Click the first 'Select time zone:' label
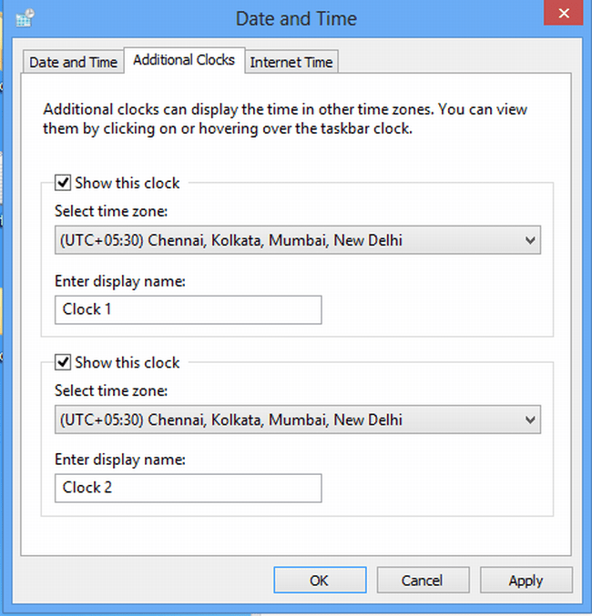This screenshot has width=592, height=616. tap(111, 211)
